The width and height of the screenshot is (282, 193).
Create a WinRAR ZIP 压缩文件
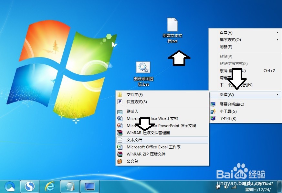(162, 154)
